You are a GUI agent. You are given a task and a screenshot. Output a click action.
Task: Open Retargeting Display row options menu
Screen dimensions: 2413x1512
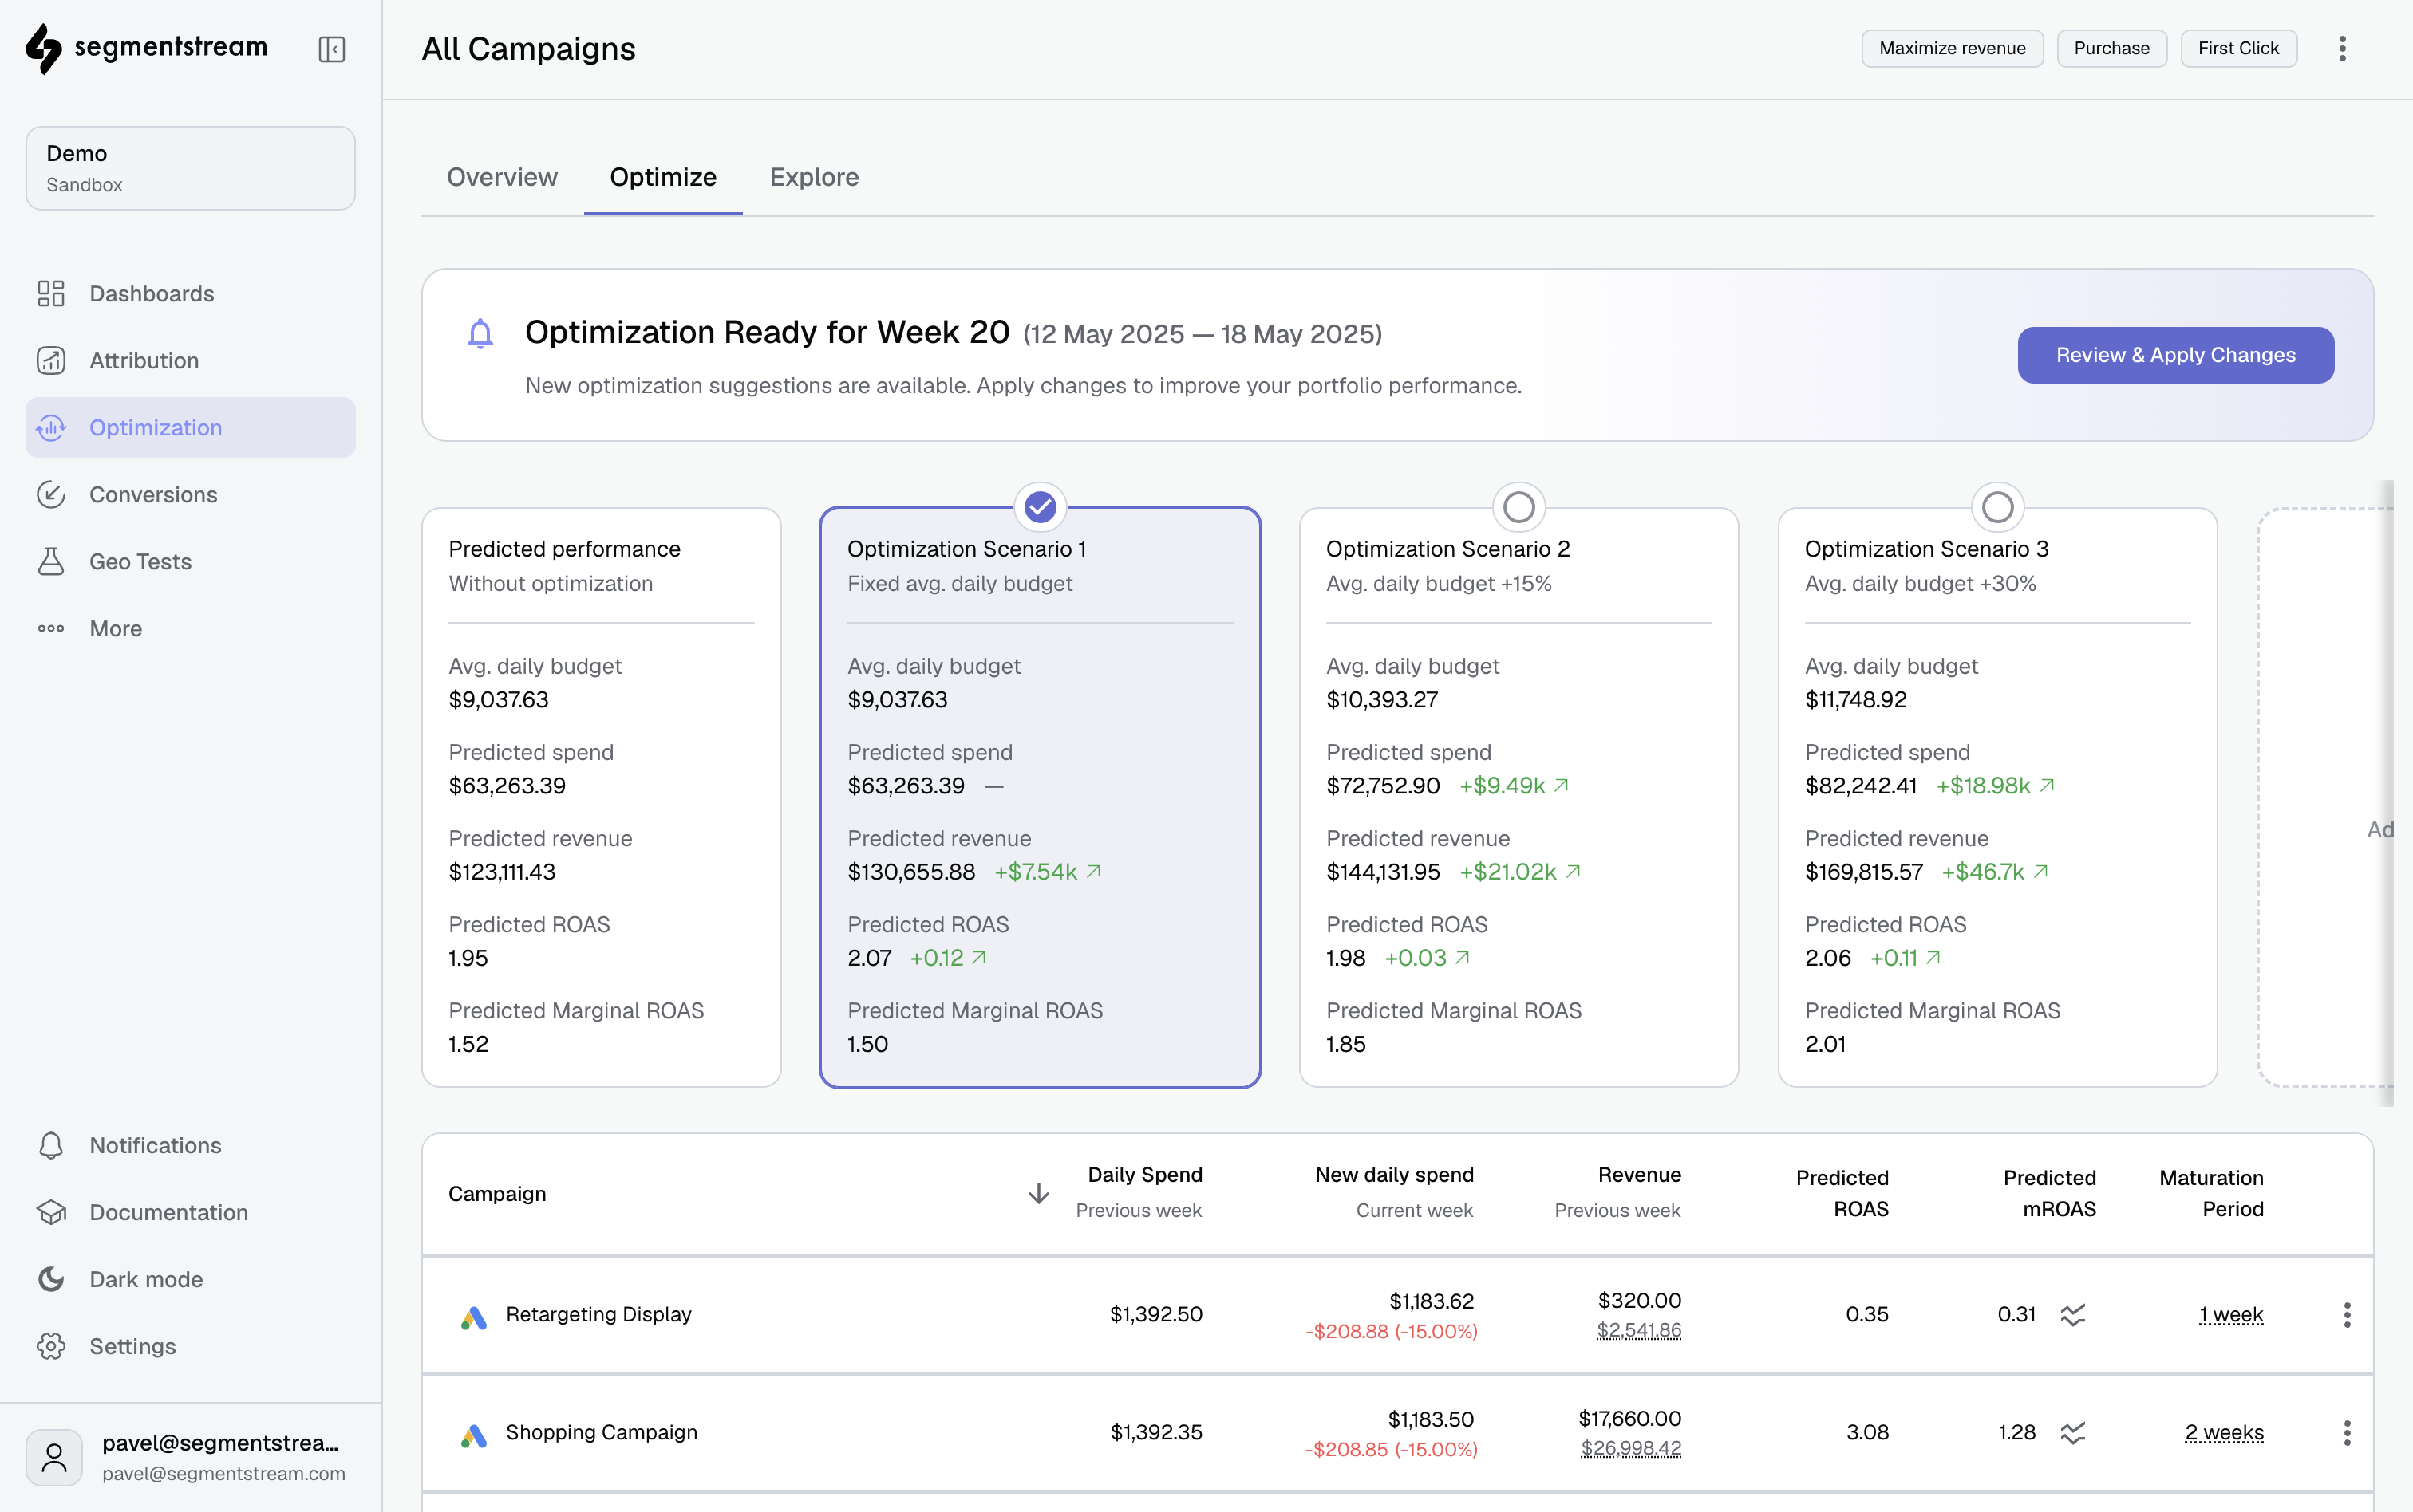(2347, 1315)
